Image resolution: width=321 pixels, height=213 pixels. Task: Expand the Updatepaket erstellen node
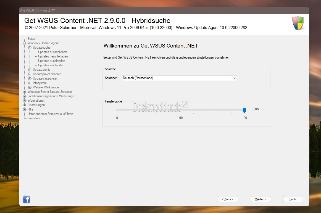click(x=30, y=74)
